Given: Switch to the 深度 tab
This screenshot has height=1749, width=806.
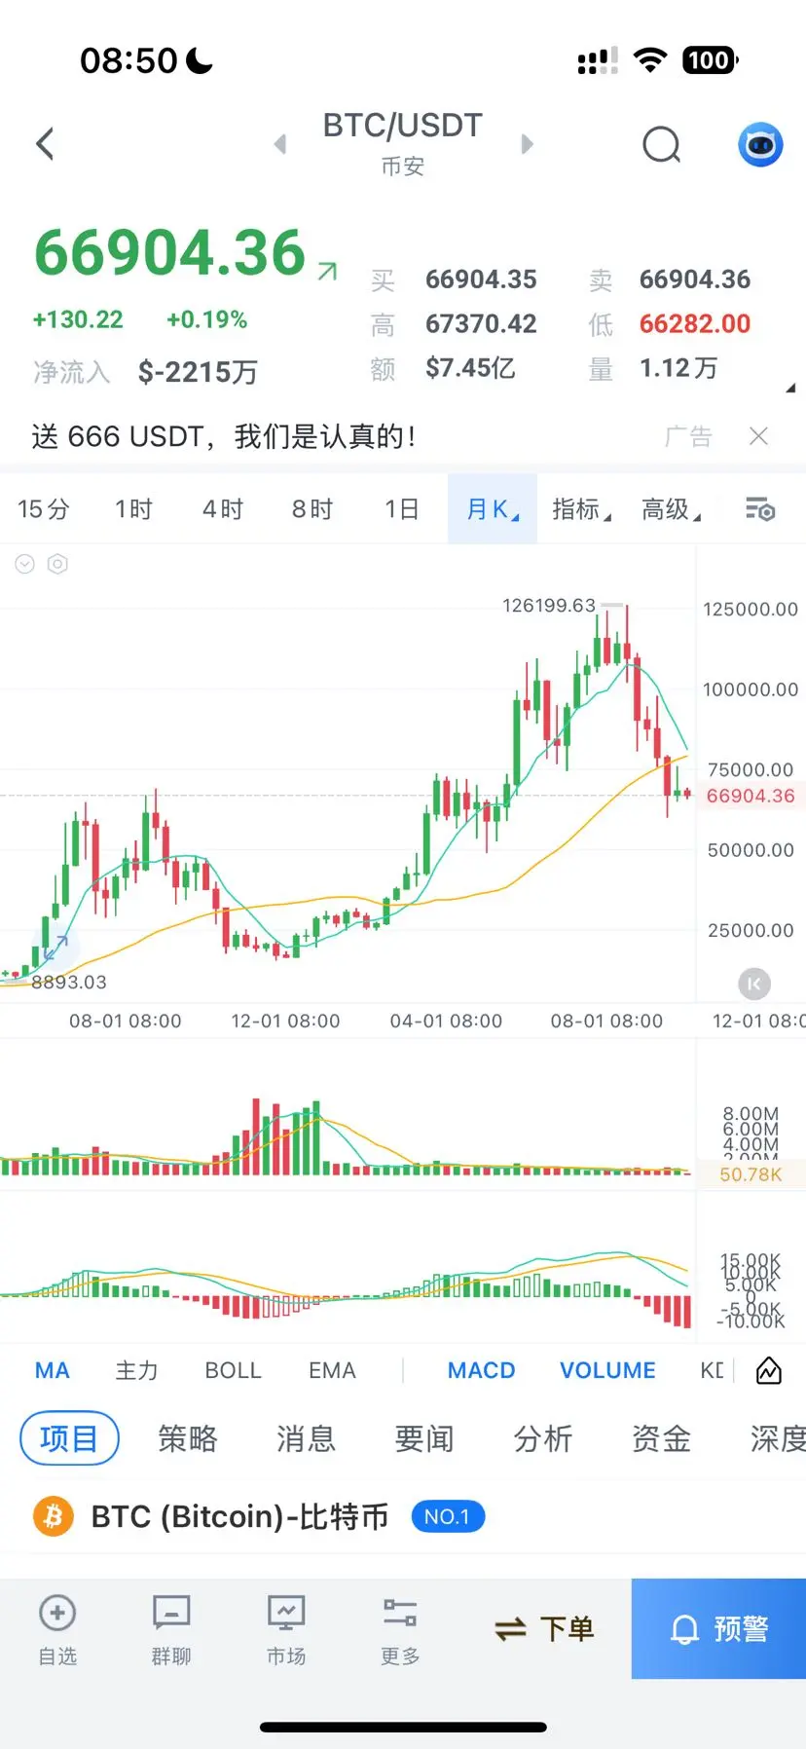Looking at the screenshot, I should (778, 1438).
